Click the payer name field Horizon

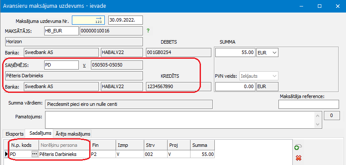point(74,41)
